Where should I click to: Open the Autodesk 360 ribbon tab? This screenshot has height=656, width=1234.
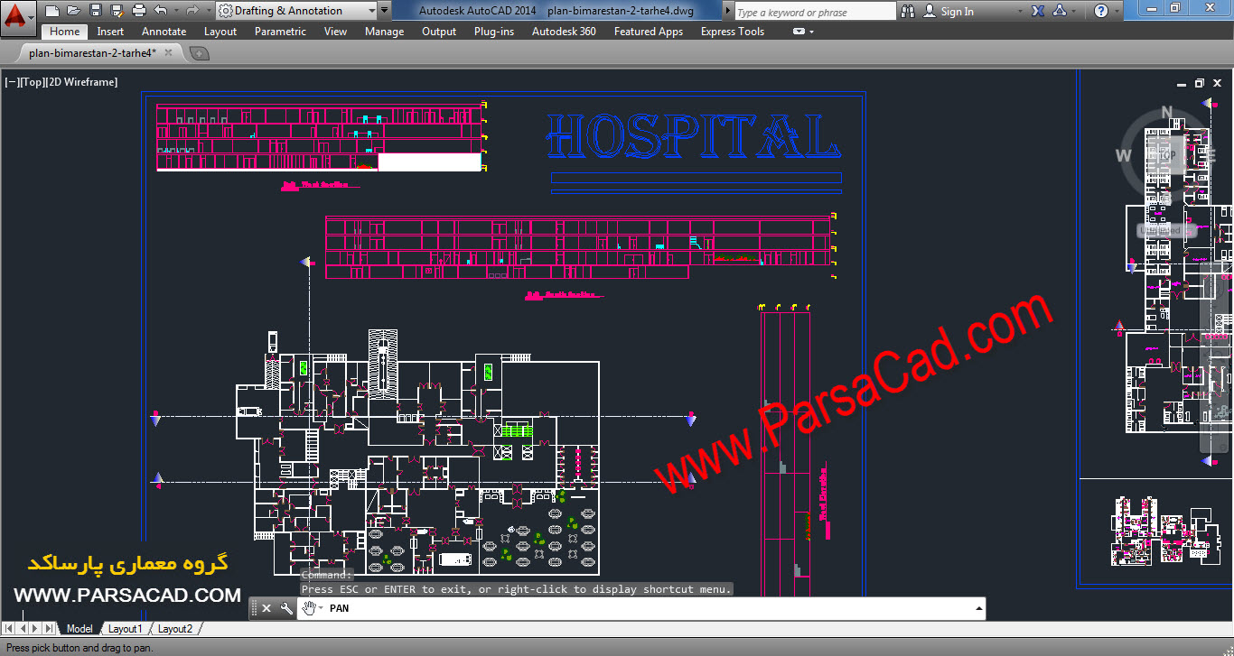[564, 32]
